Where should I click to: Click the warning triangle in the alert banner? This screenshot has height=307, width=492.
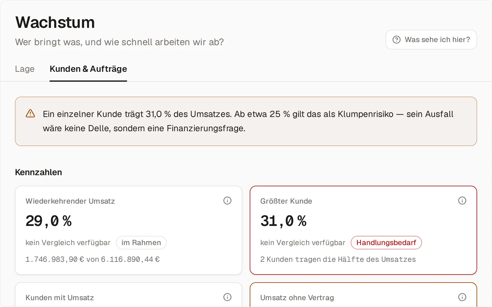click(30, 114)
